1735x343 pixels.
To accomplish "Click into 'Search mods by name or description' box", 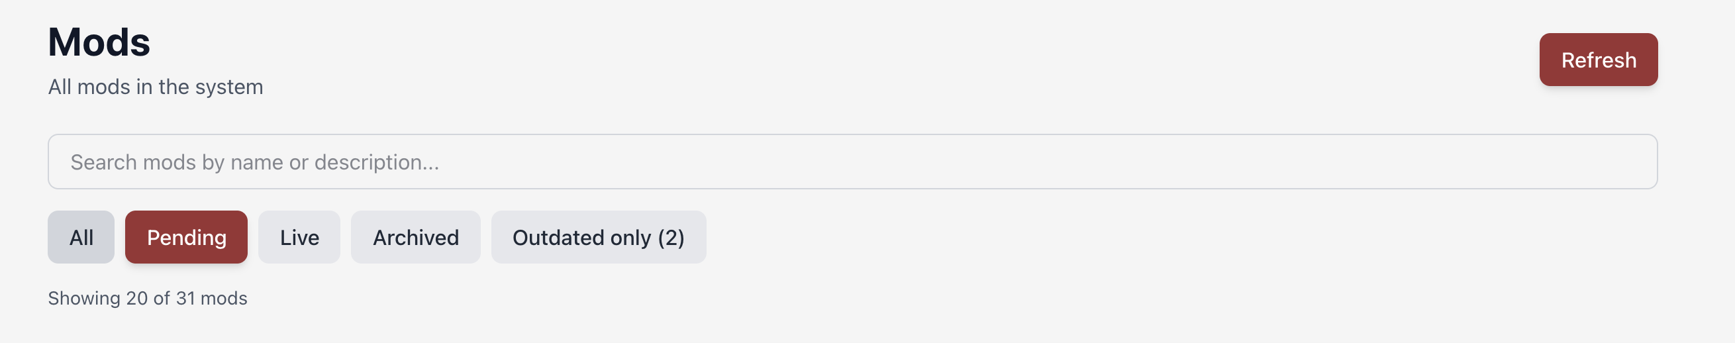I will coord(852,162).
